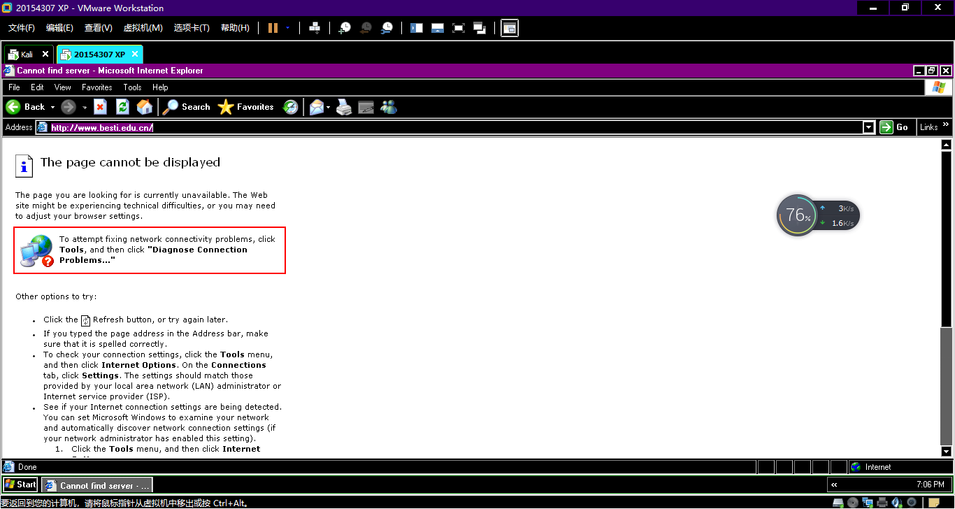The image size is (955, 509).
Task: Open the Tools menu in Internet Explorer
Action: click(x=132, y=87)
